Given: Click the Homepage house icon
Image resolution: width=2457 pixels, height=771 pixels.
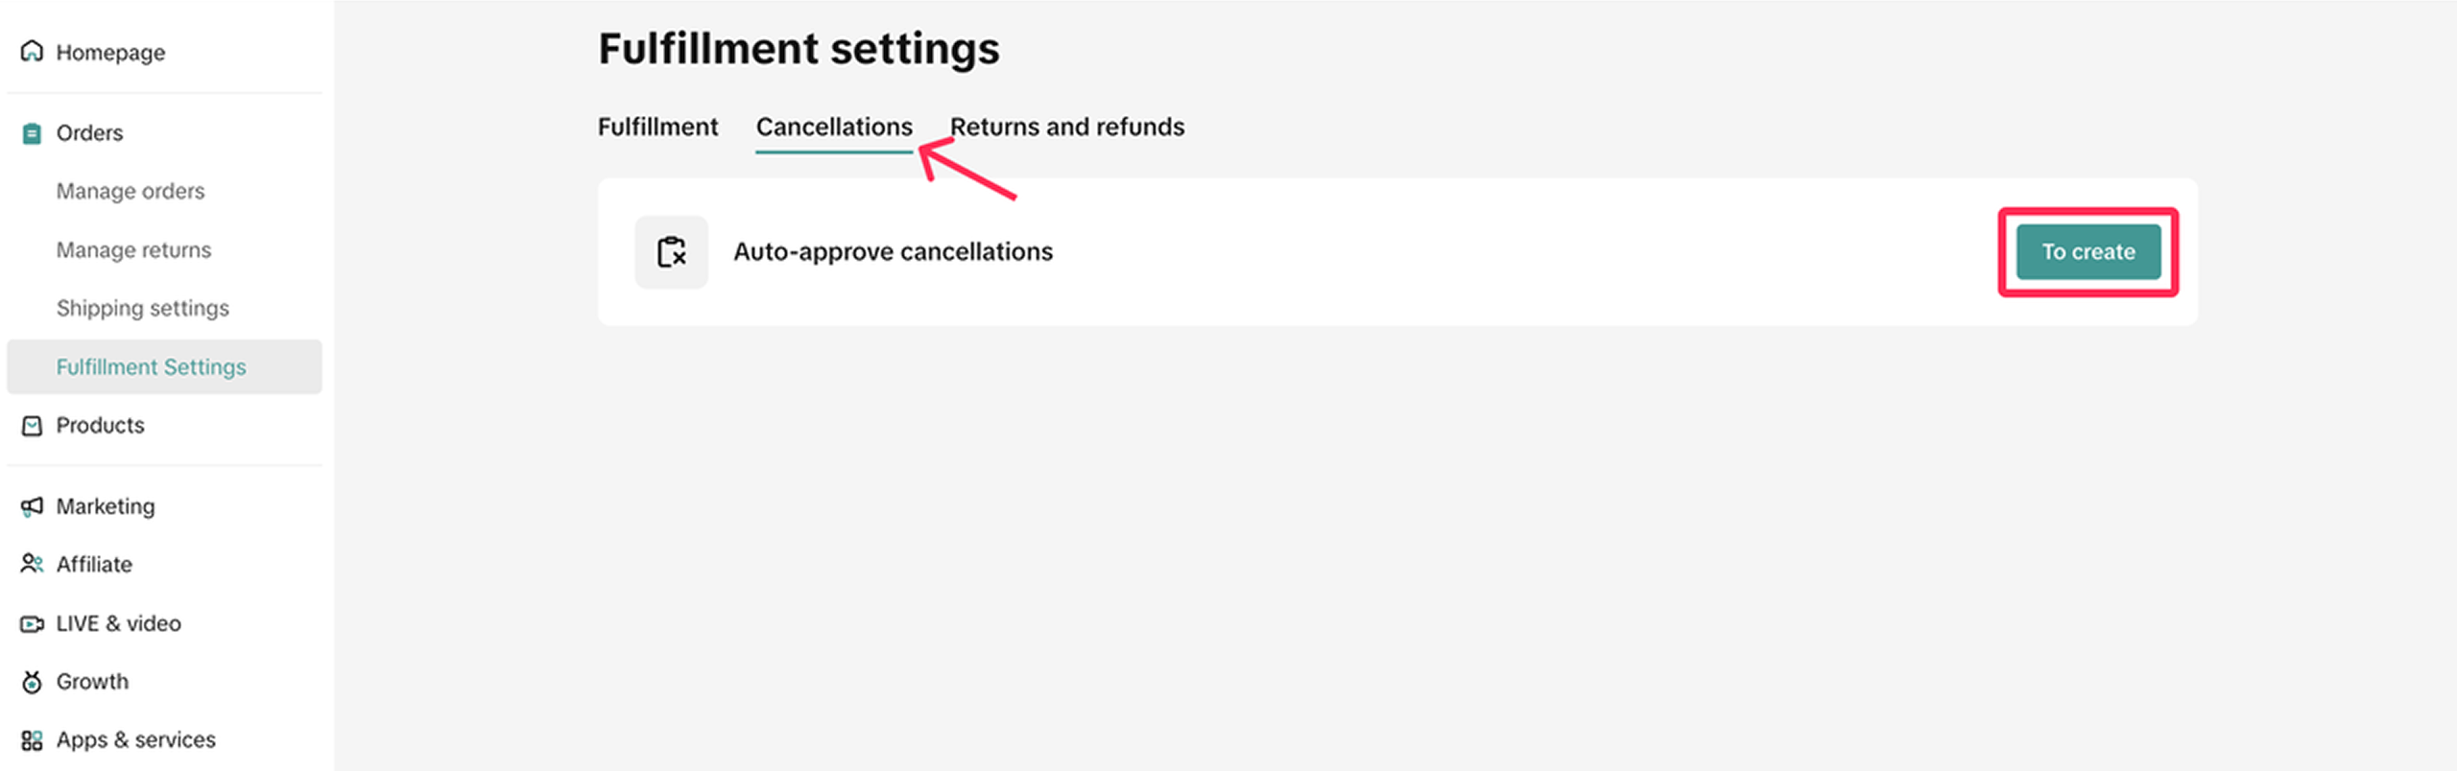Looking at the screenshot, I should point(32,51).
